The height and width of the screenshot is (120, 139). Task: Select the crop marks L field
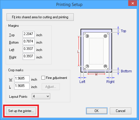(22, 86)
